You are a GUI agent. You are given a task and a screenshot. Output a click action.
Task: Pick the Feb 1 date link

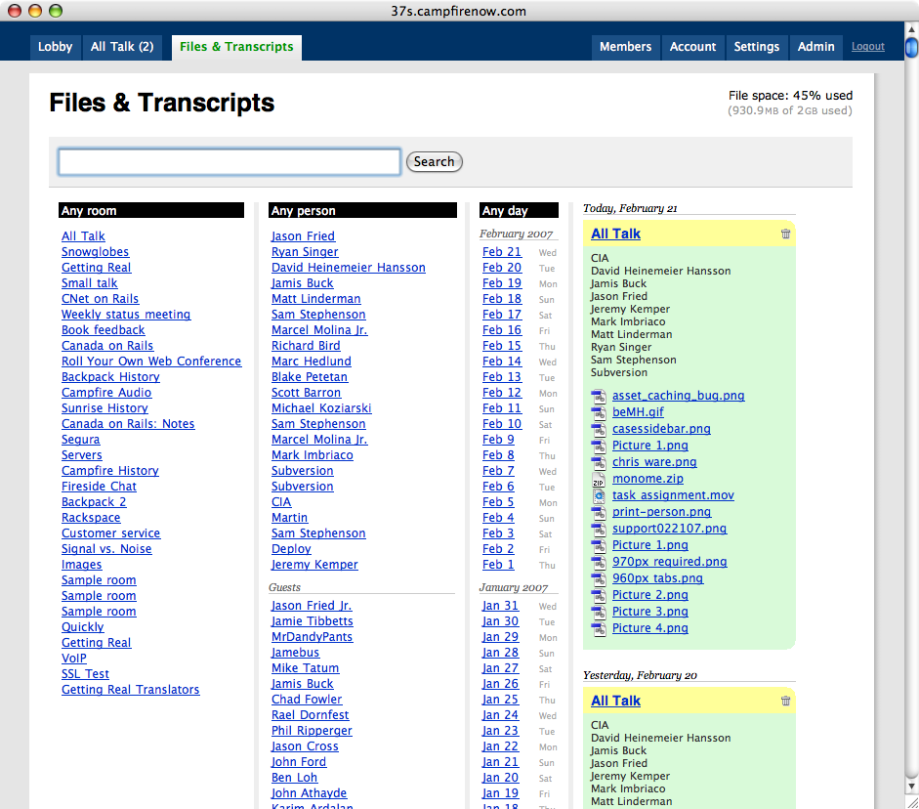(x=498, y=565)
